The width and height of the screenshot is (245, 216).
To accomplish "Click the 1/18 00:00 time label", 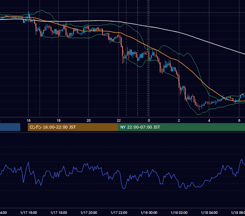I will 149,212.
